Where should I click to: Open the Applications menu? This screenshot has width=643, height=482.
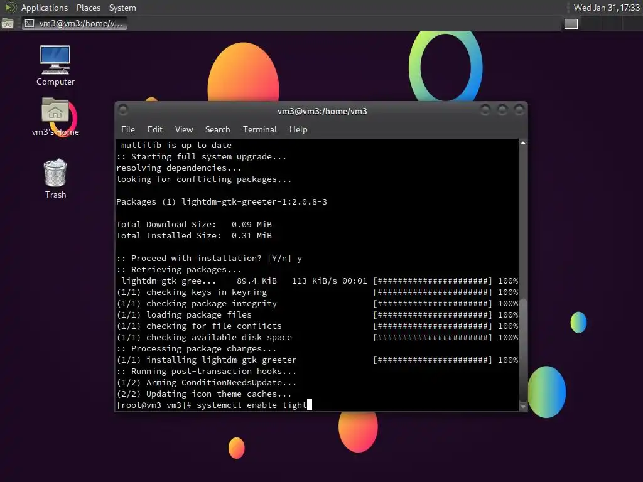click(45, 8)
